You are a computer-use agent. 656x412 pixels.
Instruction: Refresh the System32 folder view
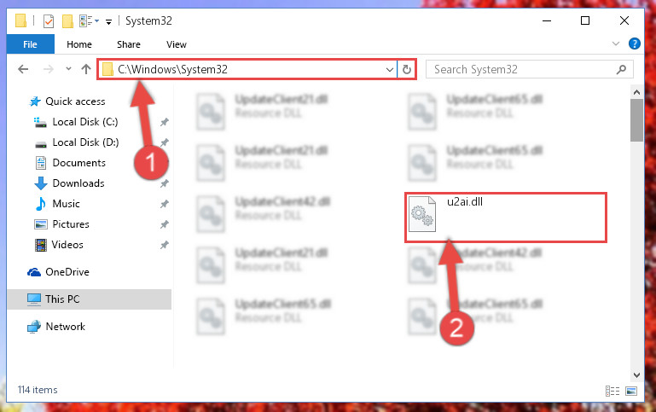click(407, 69)
